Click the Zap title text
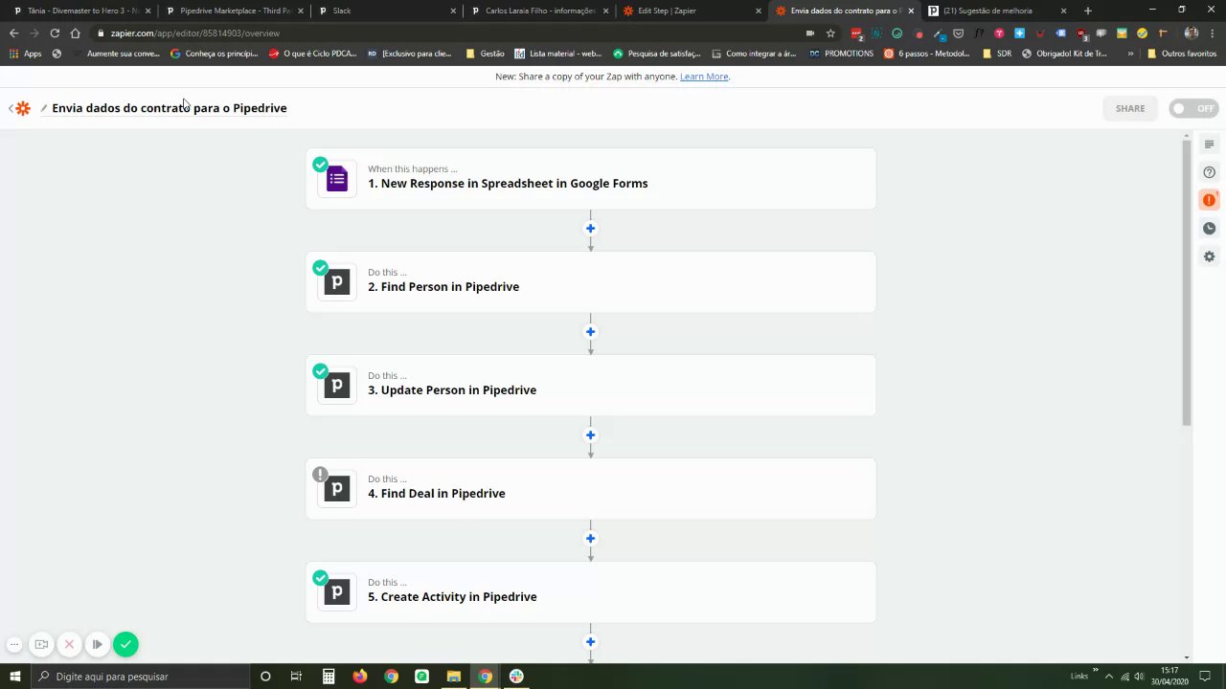Screen dimensions: 1226x689 coord(170,108)
